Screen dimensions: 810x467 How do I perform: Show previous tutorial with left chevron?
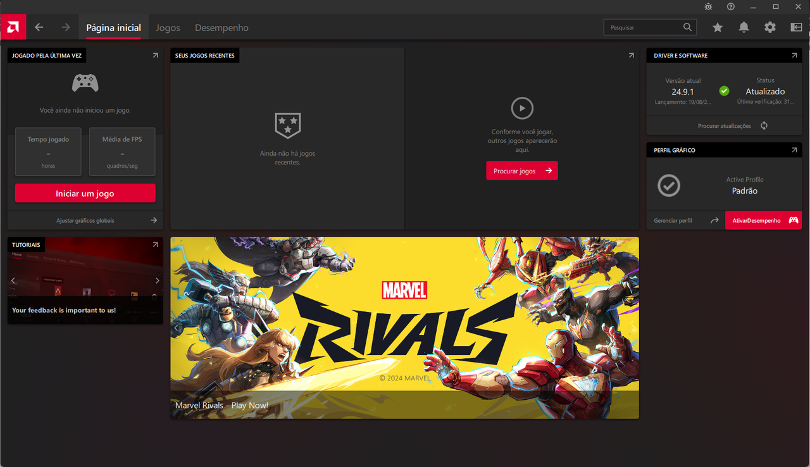click(x=13, y=280)
